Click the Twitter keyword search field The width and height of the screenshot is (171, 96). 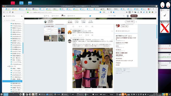pos(116,16)
